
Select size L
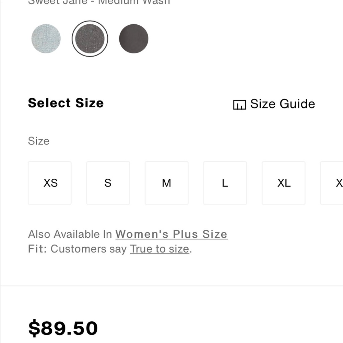(x=225, y=183)
